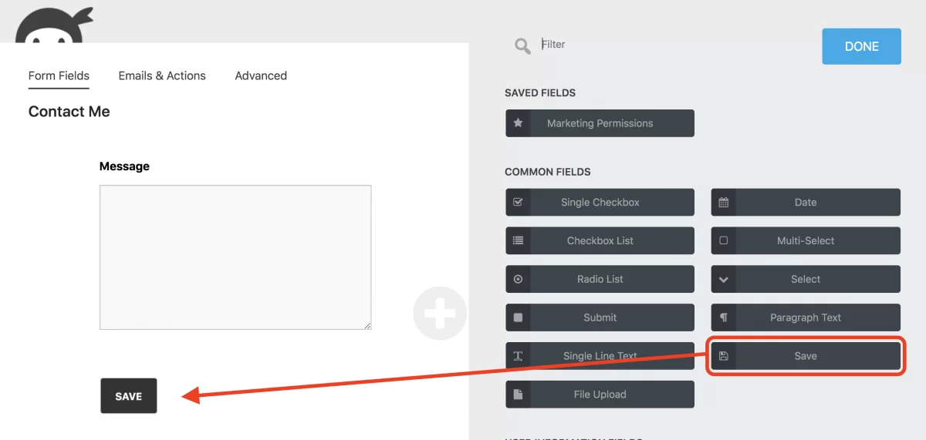Viewport: 926px width, 440px height.
Task: Click the star icon on Marketing Permissions
Action: [518, 123]
